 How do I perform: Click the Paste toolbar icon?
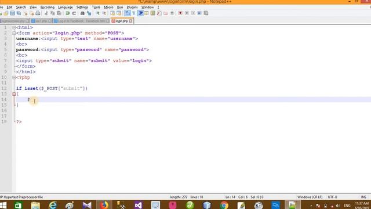pyautogui.click(x=59, y=13)
